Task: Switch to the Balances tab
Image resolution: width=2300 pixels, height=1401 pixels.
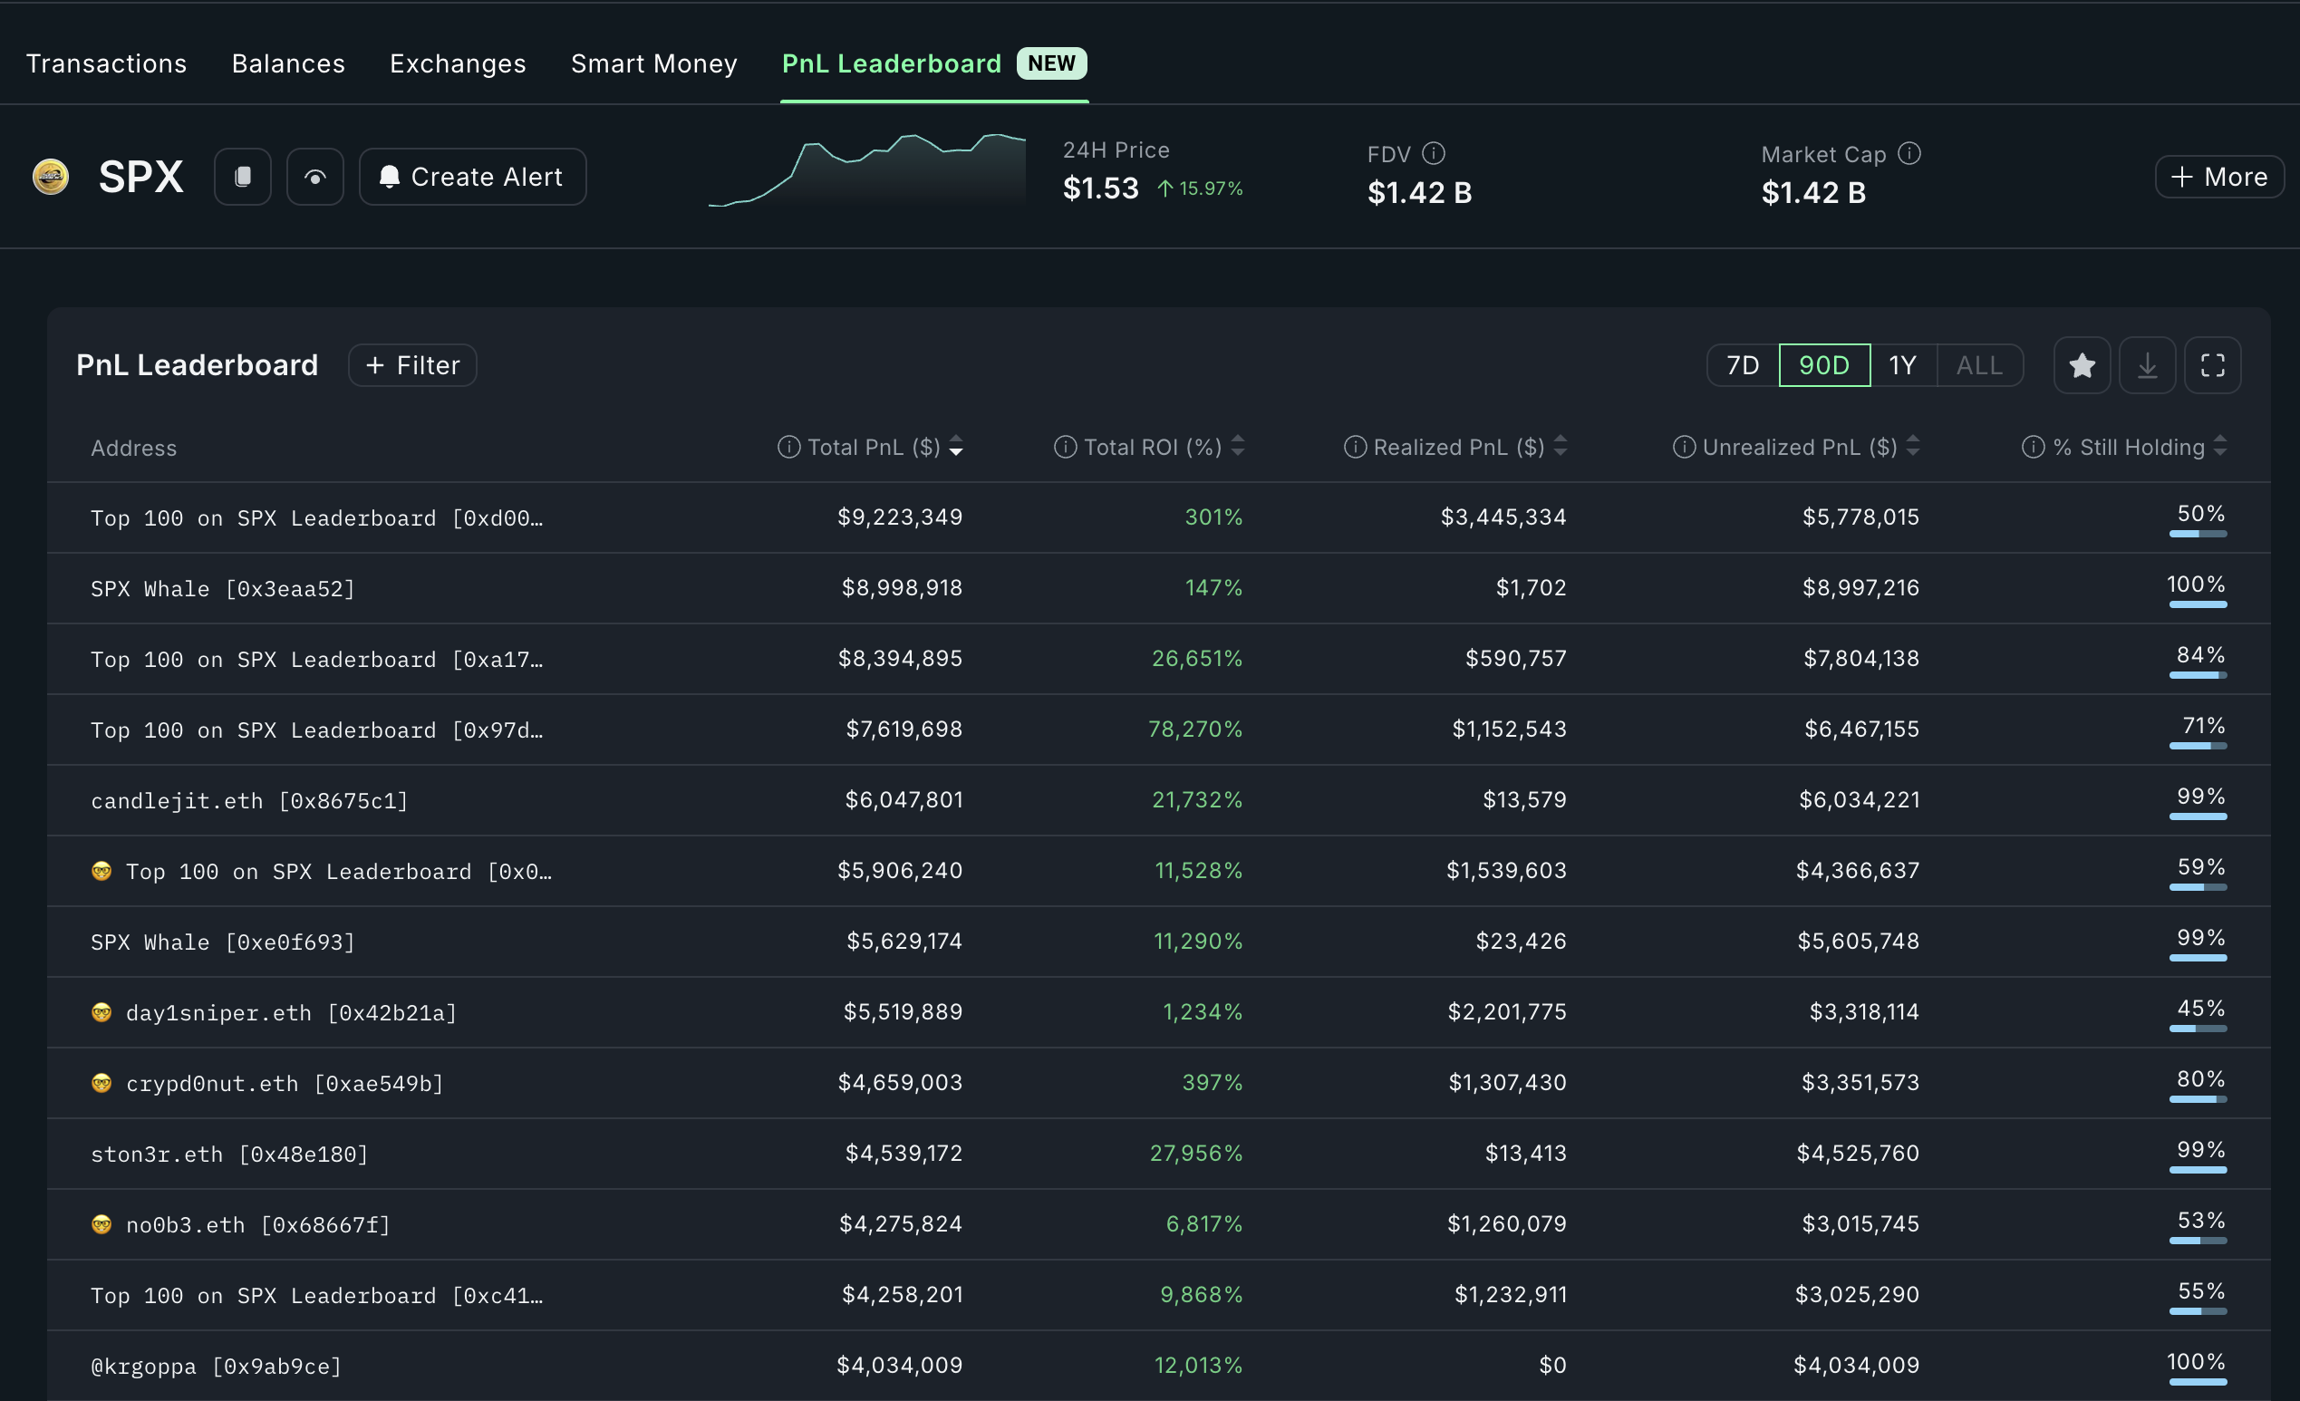Action: 288,63
